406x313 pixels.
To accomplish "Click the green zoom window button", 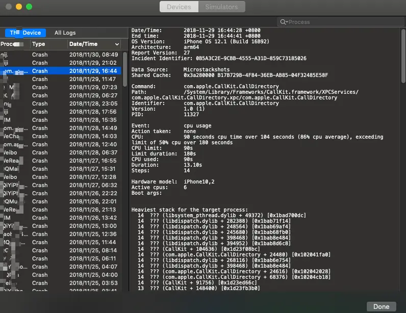I will [x=29, y=7].
